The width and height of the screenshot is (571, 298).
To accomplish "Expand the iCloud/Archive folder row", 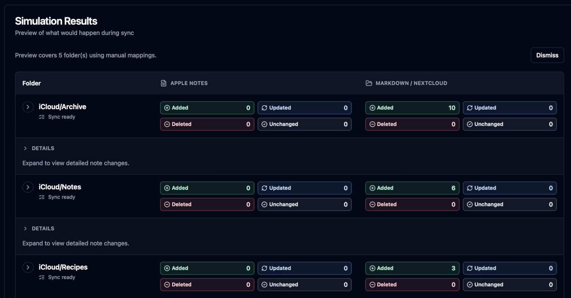I will [x=28, y=107].
